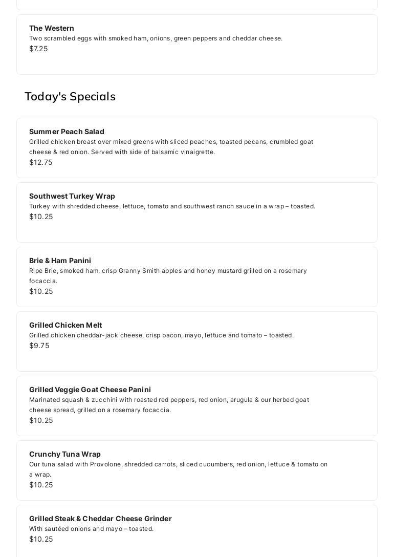Click the Today's Specials heading
Screen dimensions: 394x557
(70, 96)
